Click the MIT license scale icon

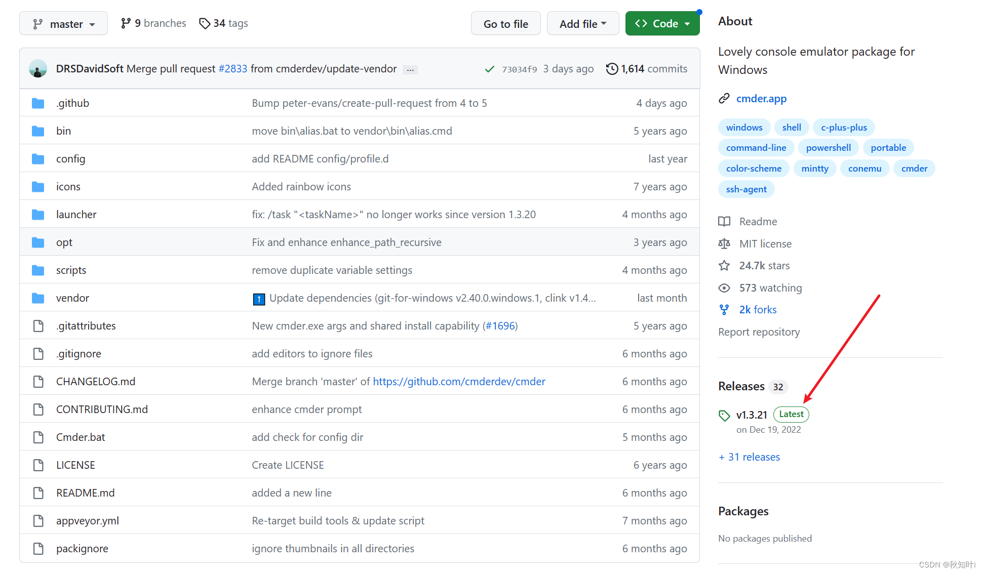(724, 244)
